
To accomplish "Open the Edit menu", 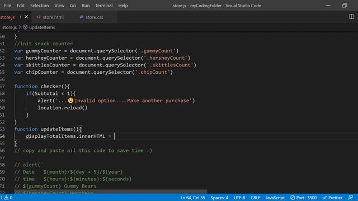I will pos(20,6).
